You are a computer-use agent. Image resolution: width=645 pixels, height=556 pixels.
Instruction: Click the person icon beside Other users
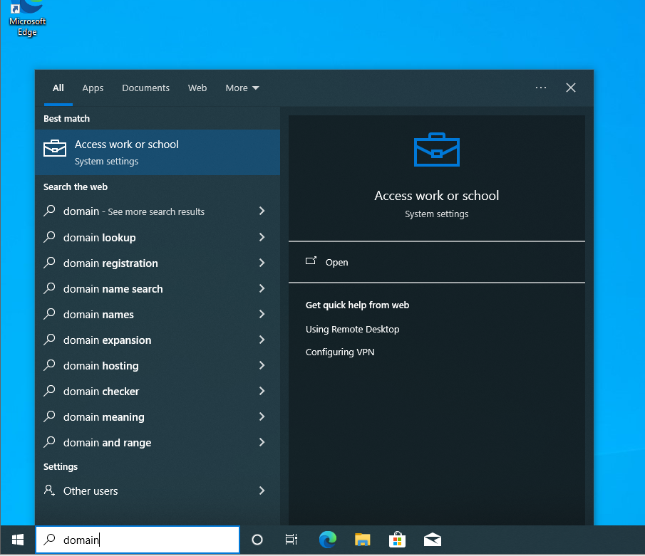tap(49, 491)
